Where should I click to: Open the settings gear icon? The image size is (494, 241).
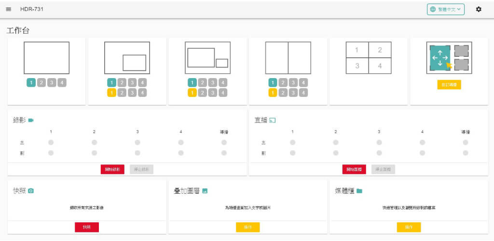(x=479, y=9)
